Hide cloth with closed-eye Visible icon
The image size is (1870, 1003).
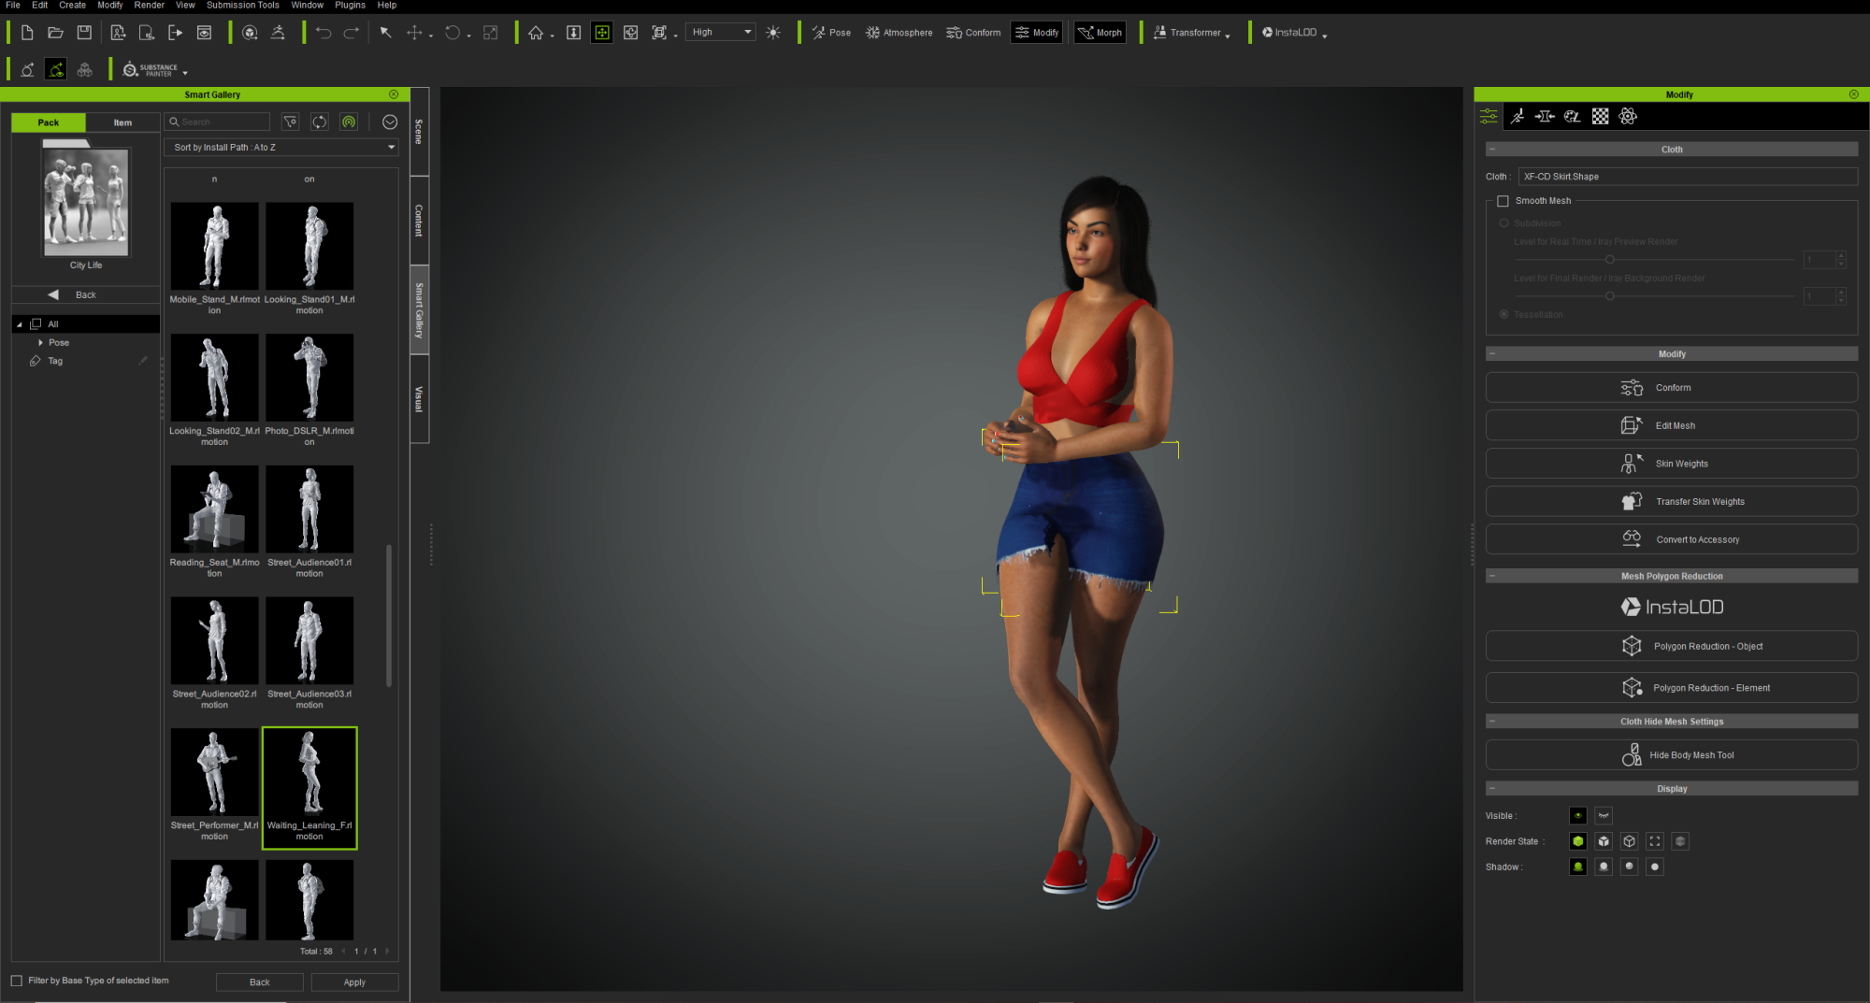point(1604,816)
